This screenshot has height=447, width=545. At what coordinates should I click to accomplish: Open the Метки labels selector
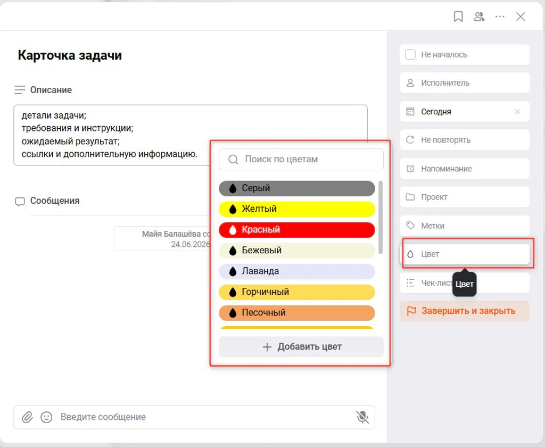[464, 226]
